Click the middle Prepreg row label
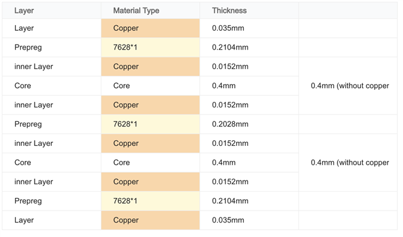The image size is (403, 237). [x=28, y=124]
